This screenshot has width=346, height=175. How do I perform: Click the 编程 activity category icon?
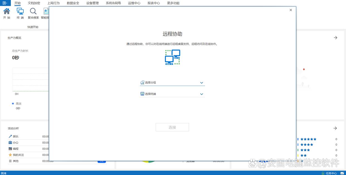pos(10,149)
